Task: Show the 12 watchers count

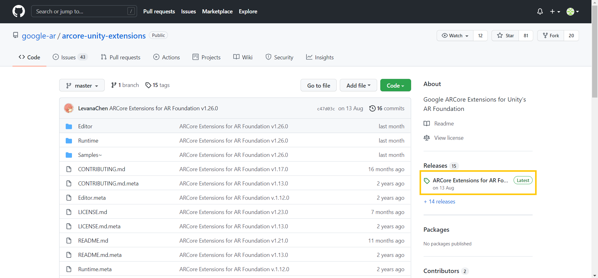Action: (480, 36)
